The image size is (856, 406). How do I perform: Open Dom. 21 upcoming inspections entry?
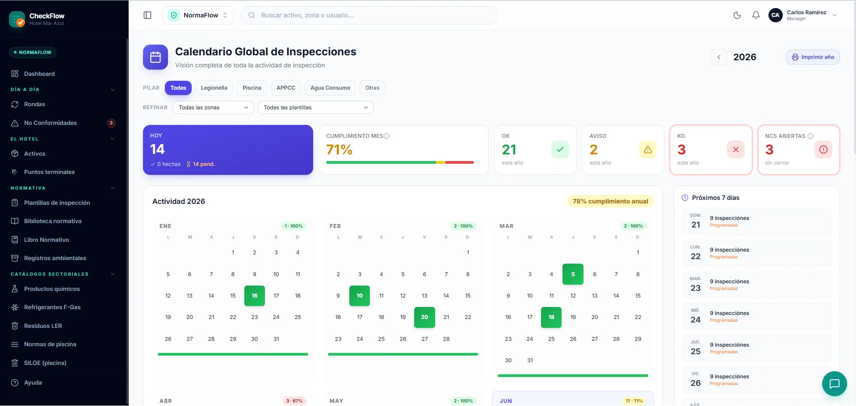click(x=757, y=221)
